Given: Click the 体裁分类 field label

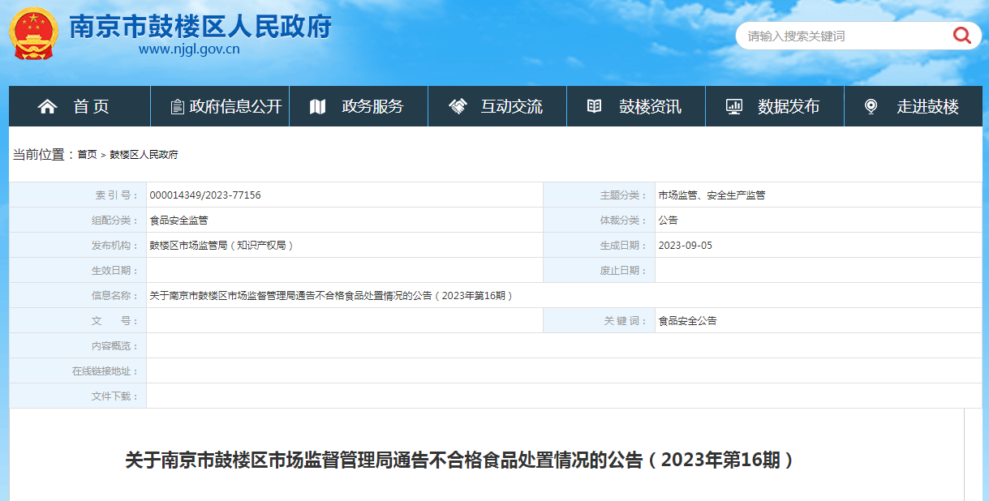Looking at the screenshot, I should click(x=624, y=221).
